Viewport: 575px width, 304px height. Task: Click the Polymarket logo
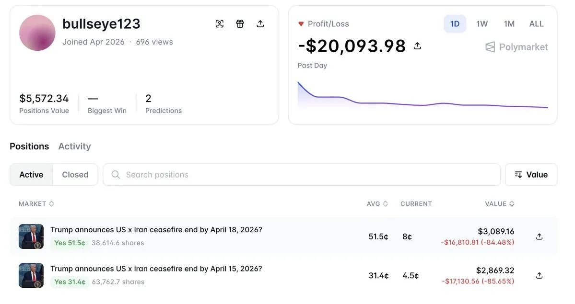(516, 47)
